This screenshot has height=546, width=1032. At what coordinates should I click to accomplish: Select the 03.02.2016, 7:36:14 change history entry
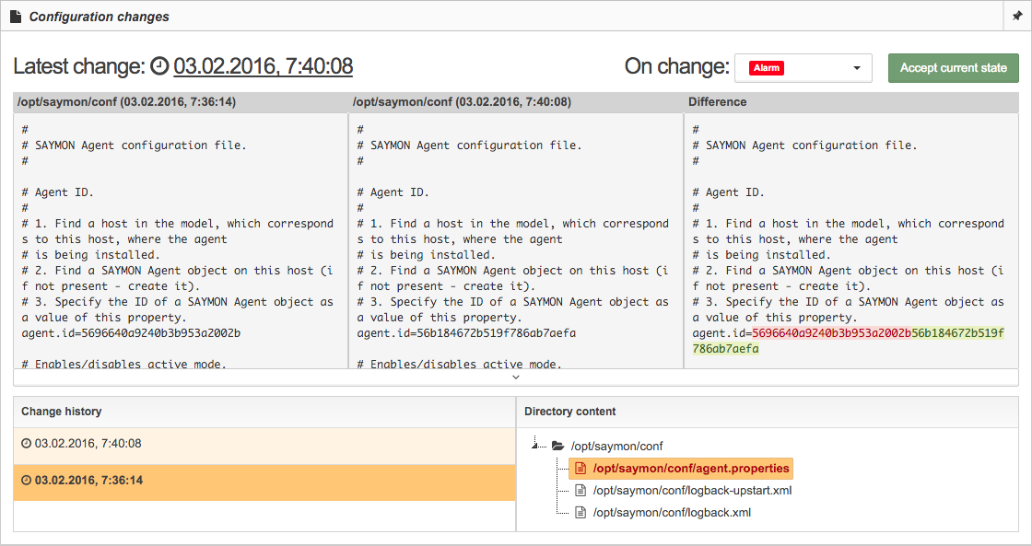tap(264, 482)
